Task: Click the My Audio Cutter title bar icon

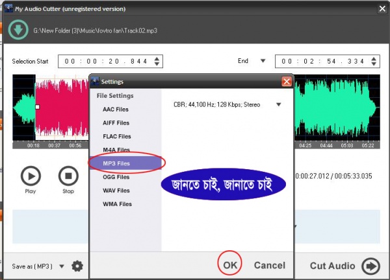Action: pos(8,8)
